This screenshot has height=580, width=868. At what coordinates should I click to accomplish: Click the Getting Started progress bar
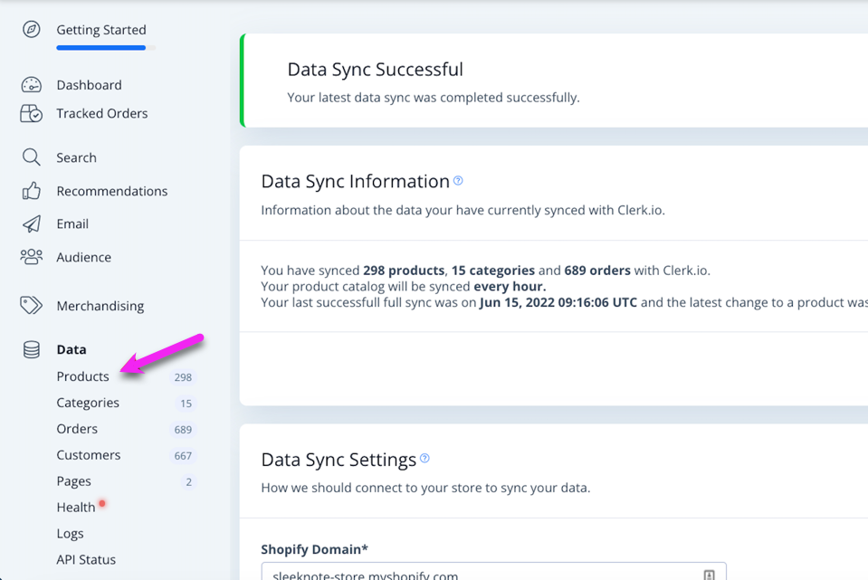point(106,48)
